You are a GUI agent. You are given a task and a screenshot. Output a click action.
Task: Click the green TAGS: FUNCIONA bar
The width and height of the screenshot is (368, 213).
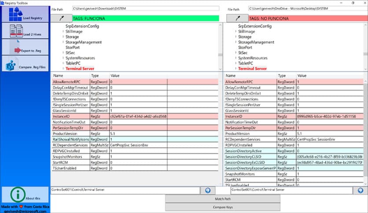146,18
